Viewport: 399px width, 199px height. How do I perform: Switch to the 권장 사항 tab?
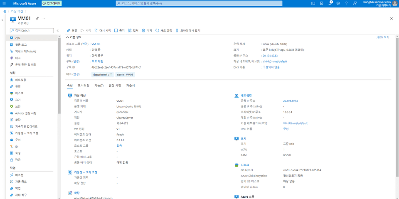click(115, 86)
